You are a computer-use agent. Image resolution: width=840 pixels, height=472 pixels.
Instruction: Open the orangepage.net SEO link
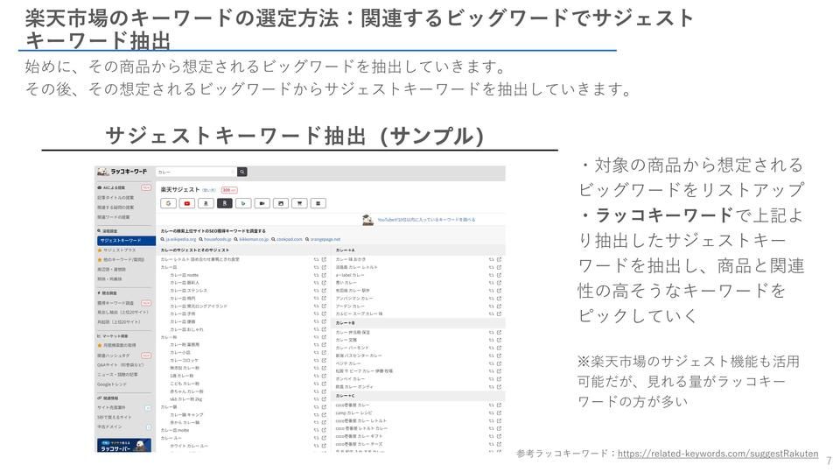[325, 239]
